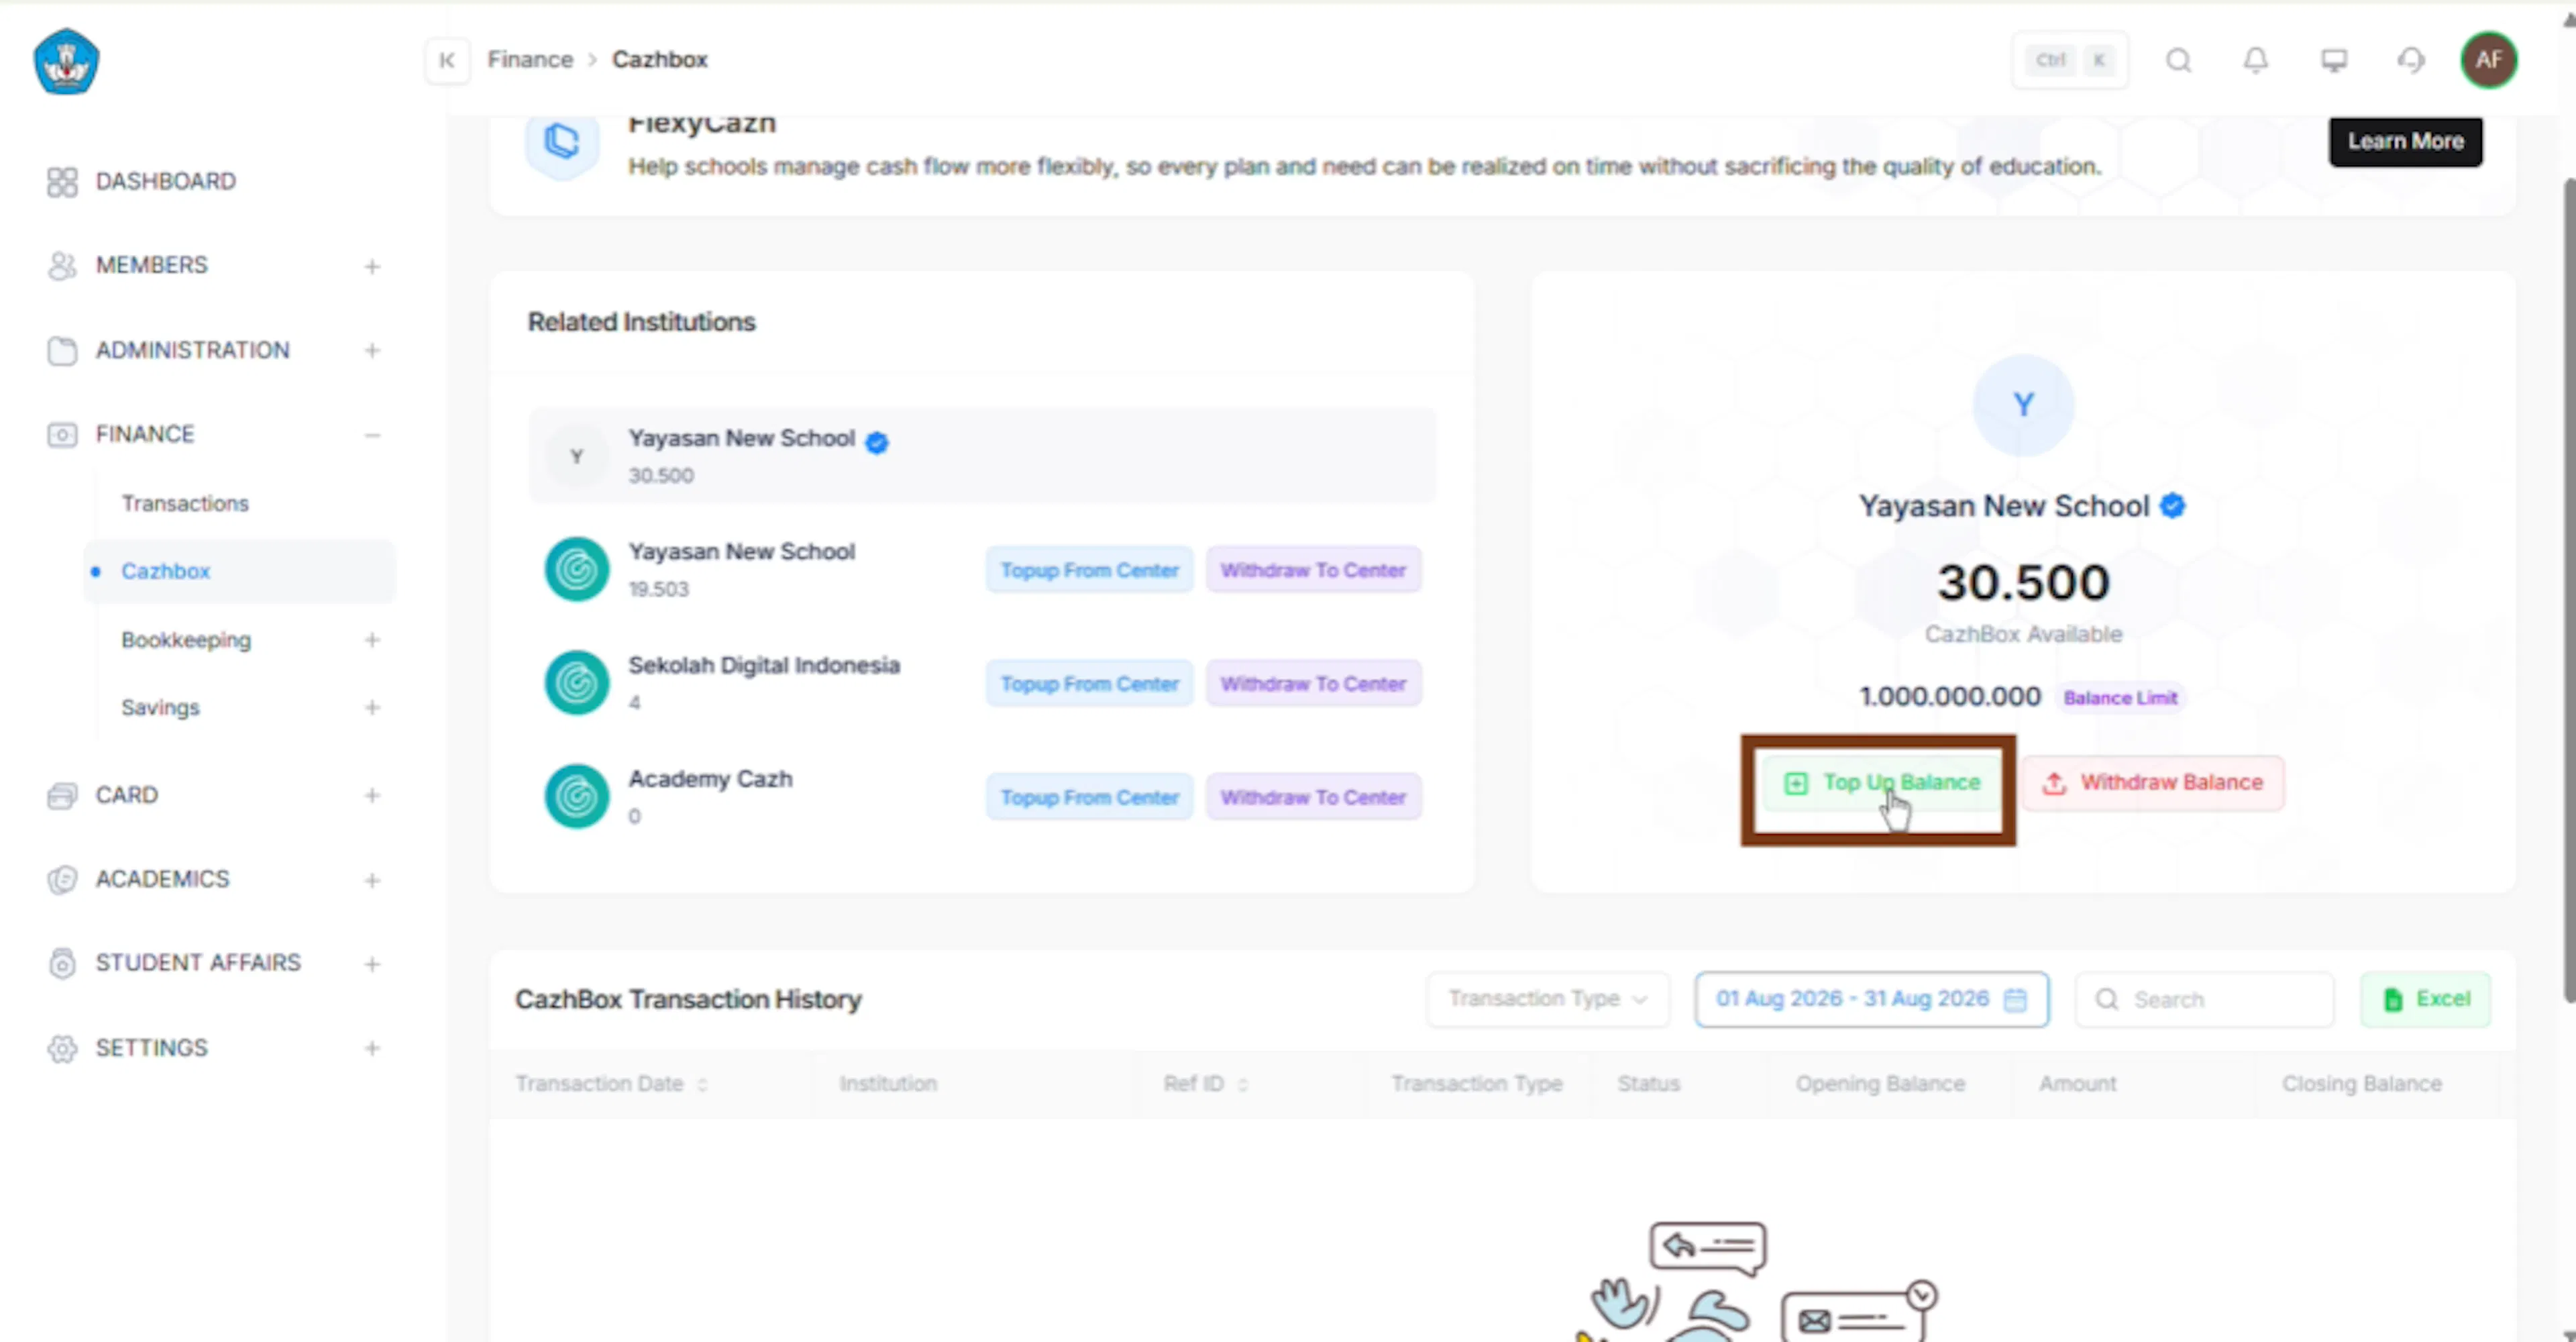Click Withdraw Balance button
This screenshot has width=2576, height=1342.
(2153, 782)
